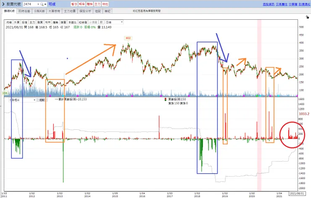Click the 量 13,149 volume readout
The image size is (311, 198).
[104, 27]
